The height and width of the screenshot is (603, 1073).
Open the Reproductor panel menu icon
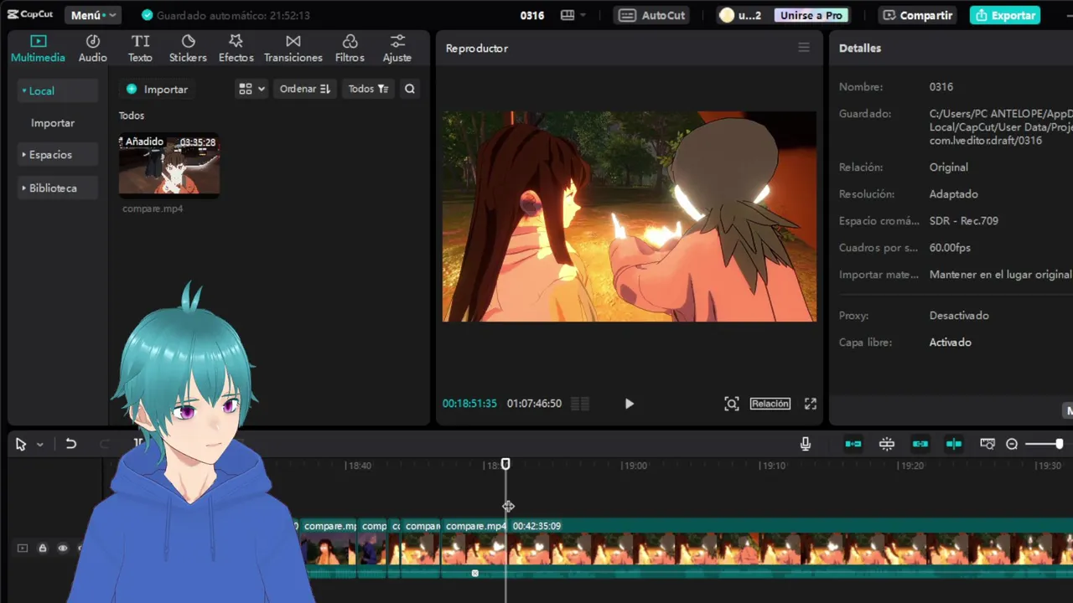tap(804, 48)
